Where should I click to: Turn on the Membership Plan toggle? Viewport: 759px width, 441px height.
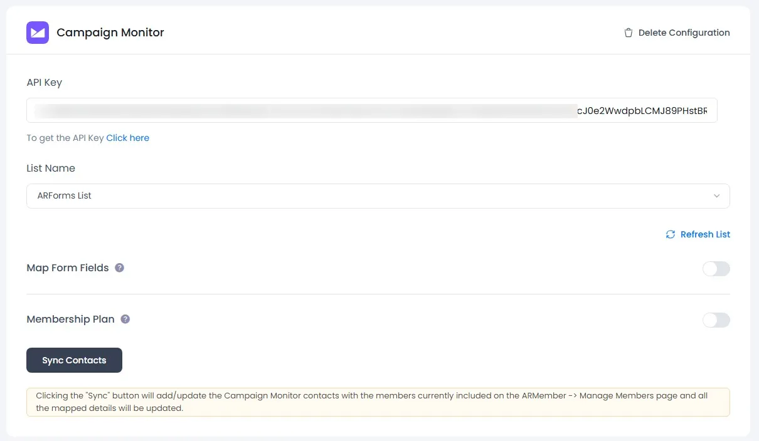(x=716, y=320)
